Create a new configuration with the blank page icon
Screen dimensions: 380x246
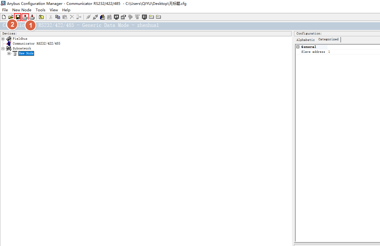click(4, 17)
